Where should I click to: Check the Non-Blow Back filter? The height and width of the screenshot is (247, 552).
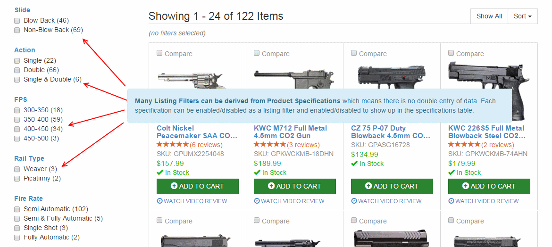click(17, 30)
